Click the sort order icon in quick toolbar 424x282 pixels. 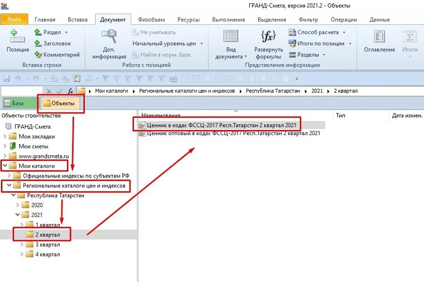(x=88, y=79)
